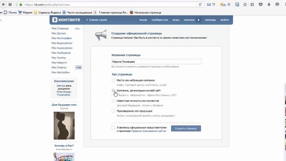Viewport: 286px width, 161px height.
Task: Click the music play arrow in VK header
Action: pos(198,20)
